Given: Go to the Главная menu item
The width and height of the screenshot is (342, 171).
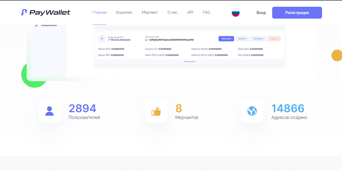Looking at the screenshot, I should pyautogui.click(x=99, y=12).
